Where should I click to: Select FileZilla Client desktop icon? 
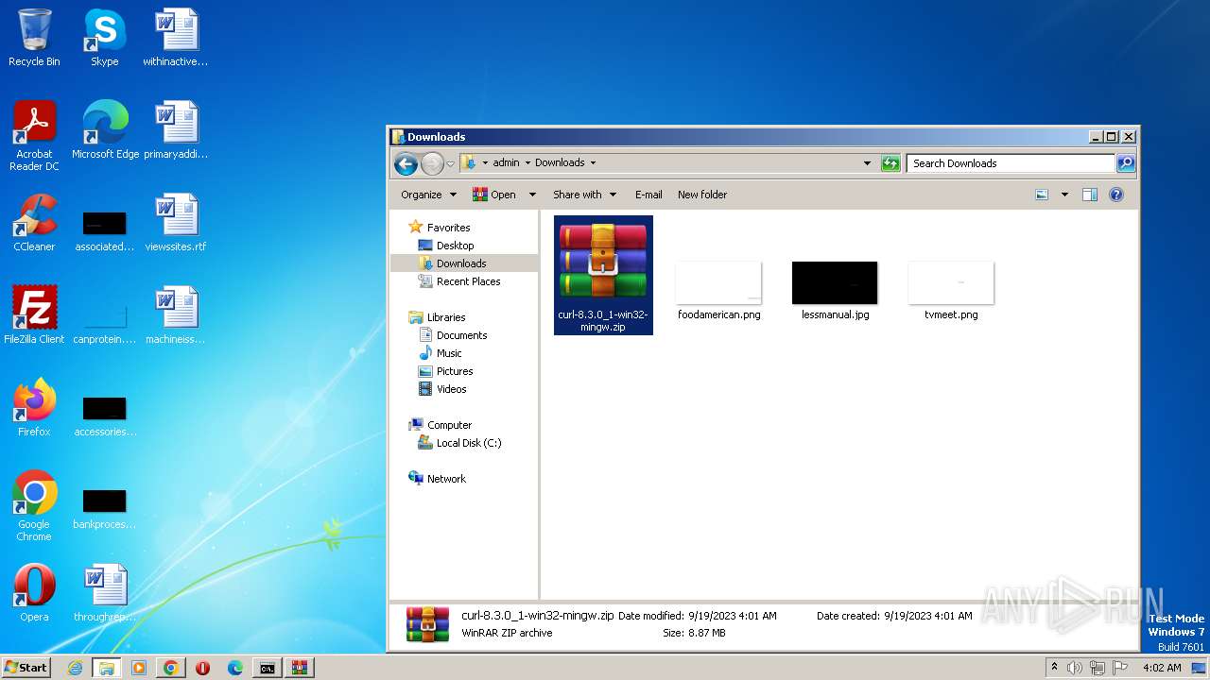(x=34, y=315)
